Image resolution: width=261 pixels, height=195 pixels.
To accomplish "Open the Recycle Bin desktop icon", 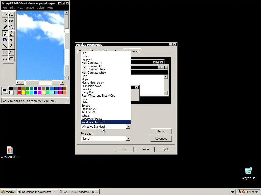I will tap(248, 173).
